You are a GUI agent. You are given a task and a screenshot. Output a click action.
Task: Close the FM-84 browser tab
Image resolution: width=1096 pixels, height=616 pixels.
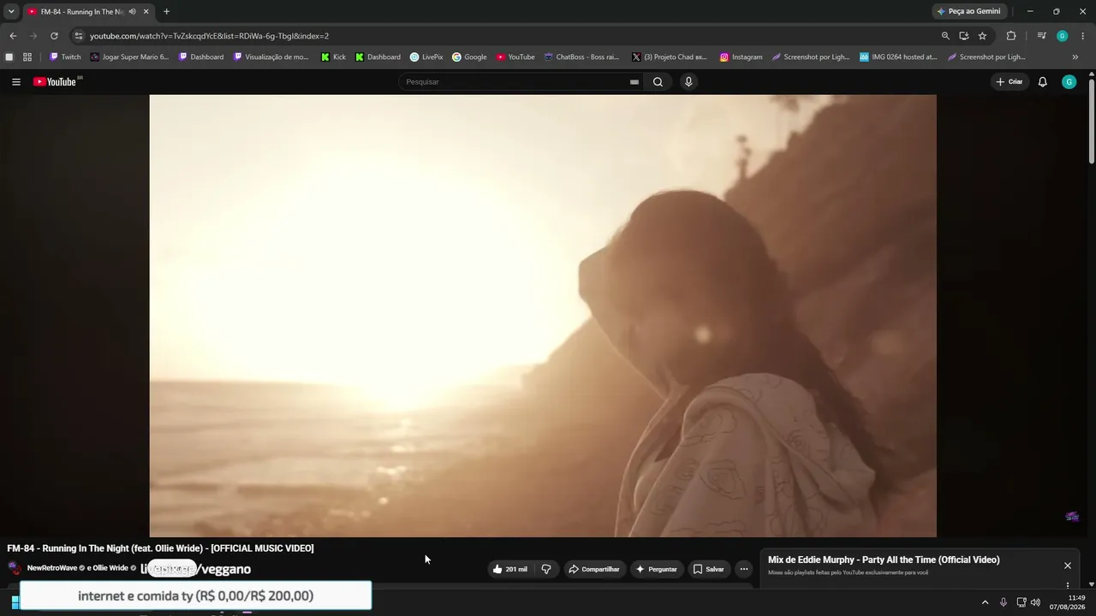pyautogui.click(x=146, y=12)
